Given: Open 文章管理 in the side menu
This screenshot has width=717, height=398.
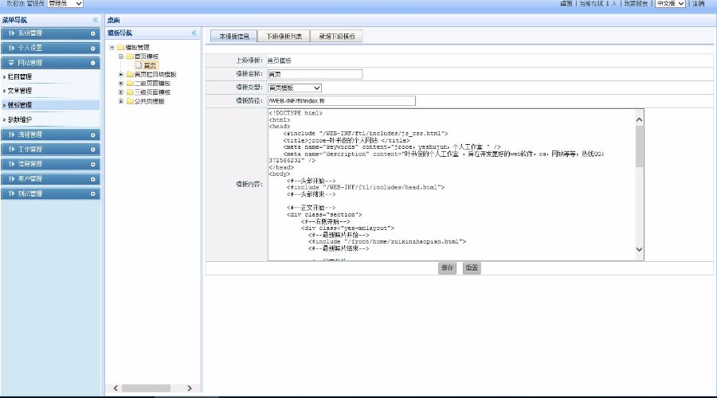Looking at the screenshot, I should click(x=20, y=91).
